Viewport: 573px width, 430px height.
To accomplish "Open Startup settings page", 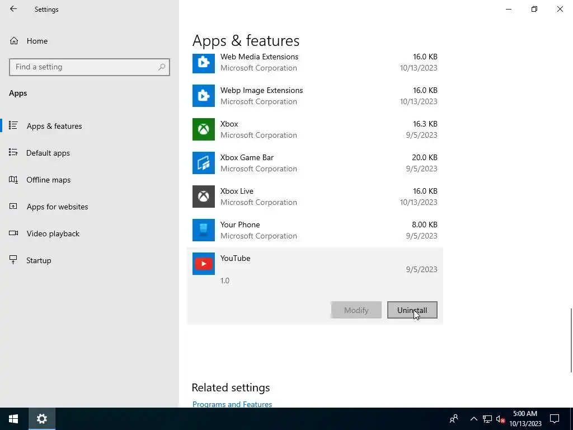I will coord(39,260).
